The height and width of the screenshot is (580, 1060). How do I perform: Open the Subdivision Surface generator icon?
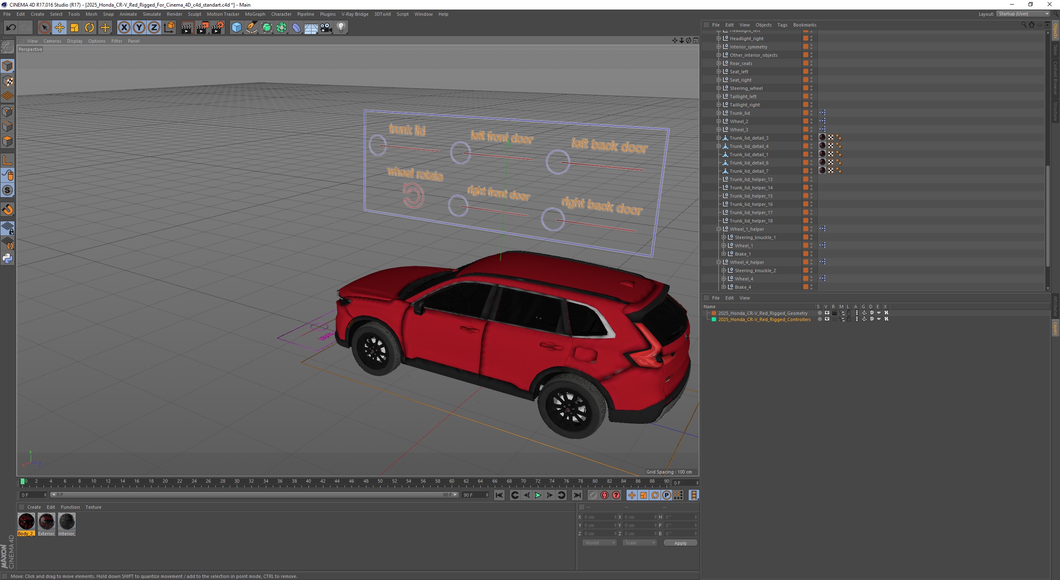267,28
